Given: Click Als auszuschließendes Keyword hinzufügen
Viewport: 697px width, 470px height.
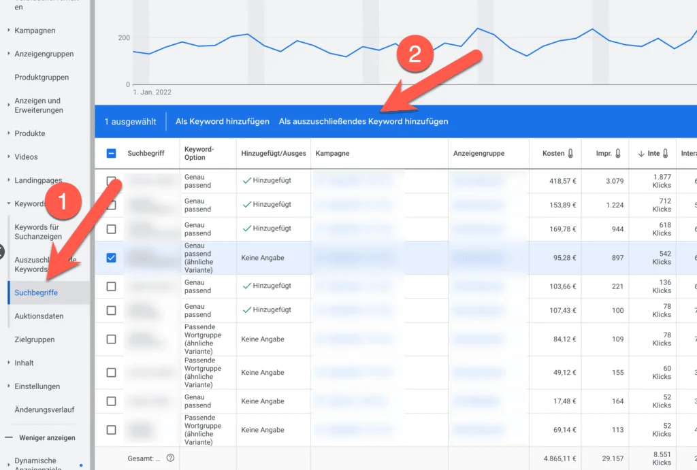Looking at the screenshot, I should [x=363, y=121].
